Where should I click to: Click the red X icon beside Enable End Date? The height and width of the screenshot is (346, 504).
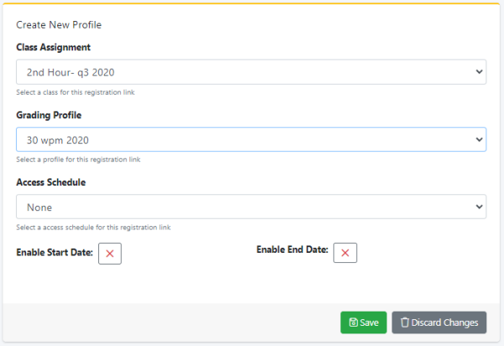pos(345,253)
